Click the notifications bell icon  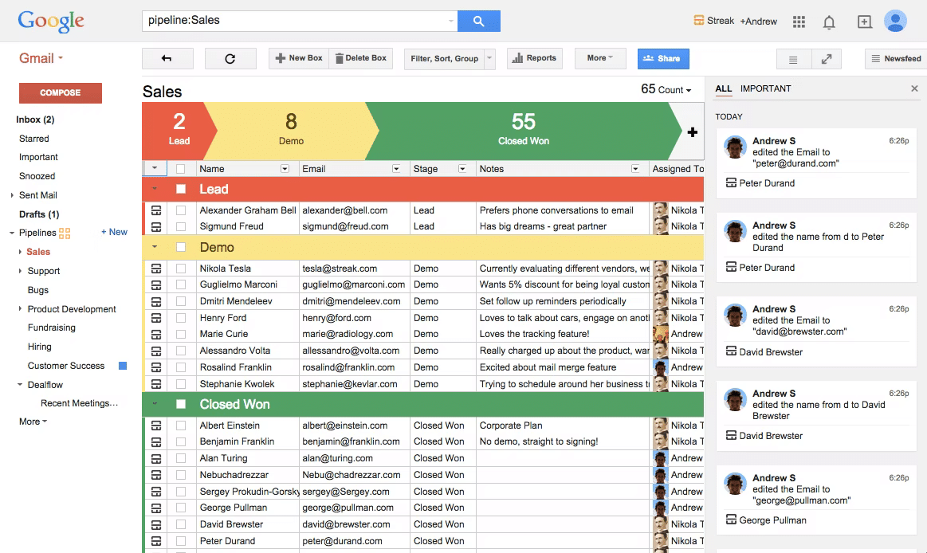point(829,22)
